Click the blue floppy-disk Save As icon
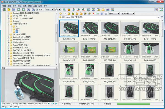Screen dimensions: 165x109 point(14,10)
